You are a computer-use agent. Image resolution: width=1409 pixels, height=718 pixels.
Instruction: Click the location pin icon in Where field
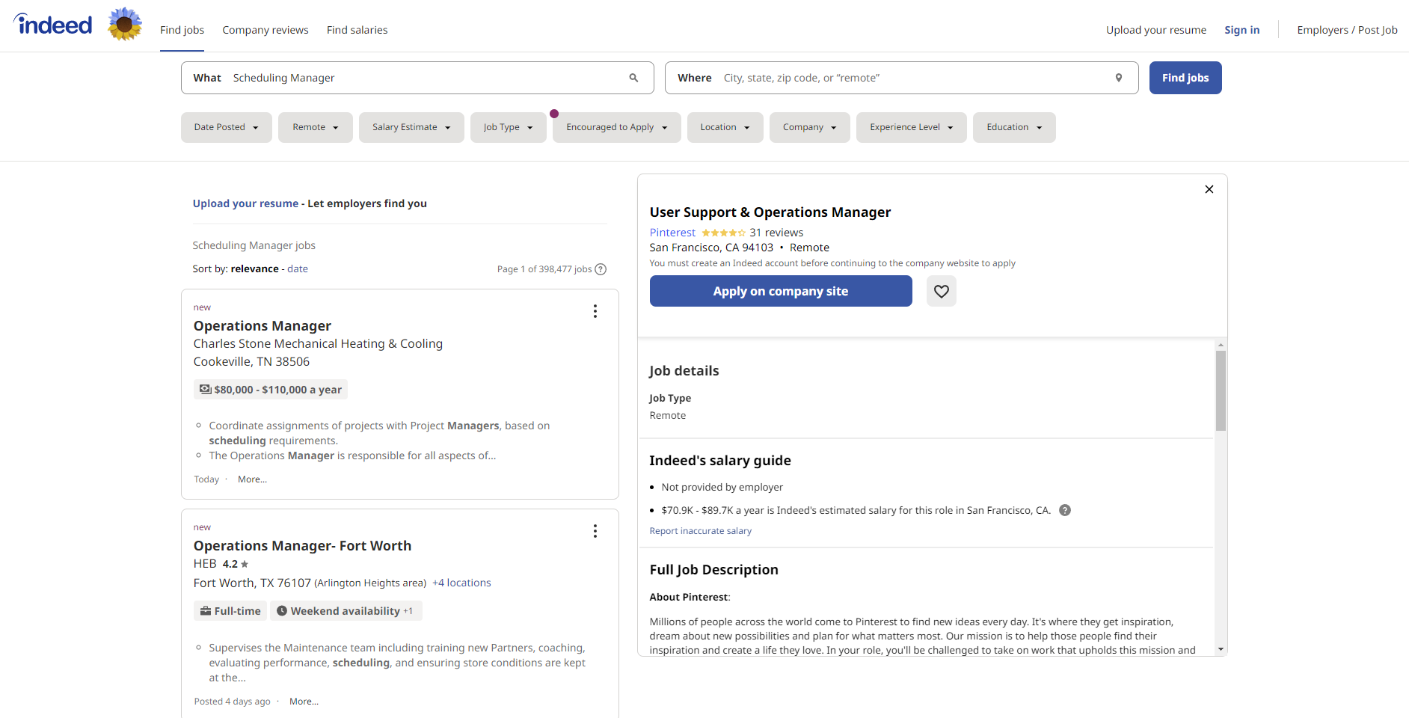point(1118,77)
